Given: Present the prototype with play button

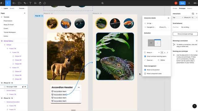Looking at the screenshot, I should pyautogui.click(x=189, y=3).
